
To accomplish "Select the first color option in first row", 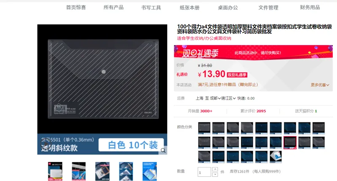I will coord(204,128).
